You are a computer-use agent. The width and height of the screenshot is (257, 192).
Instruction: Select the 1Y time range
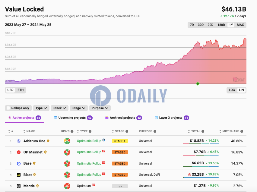[x=231, y=25]
